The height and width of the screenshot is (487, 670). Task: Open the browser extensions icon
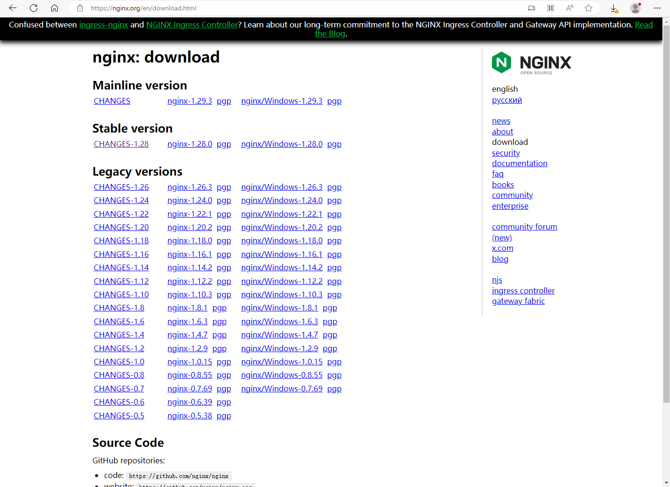[x=551, y=8]
